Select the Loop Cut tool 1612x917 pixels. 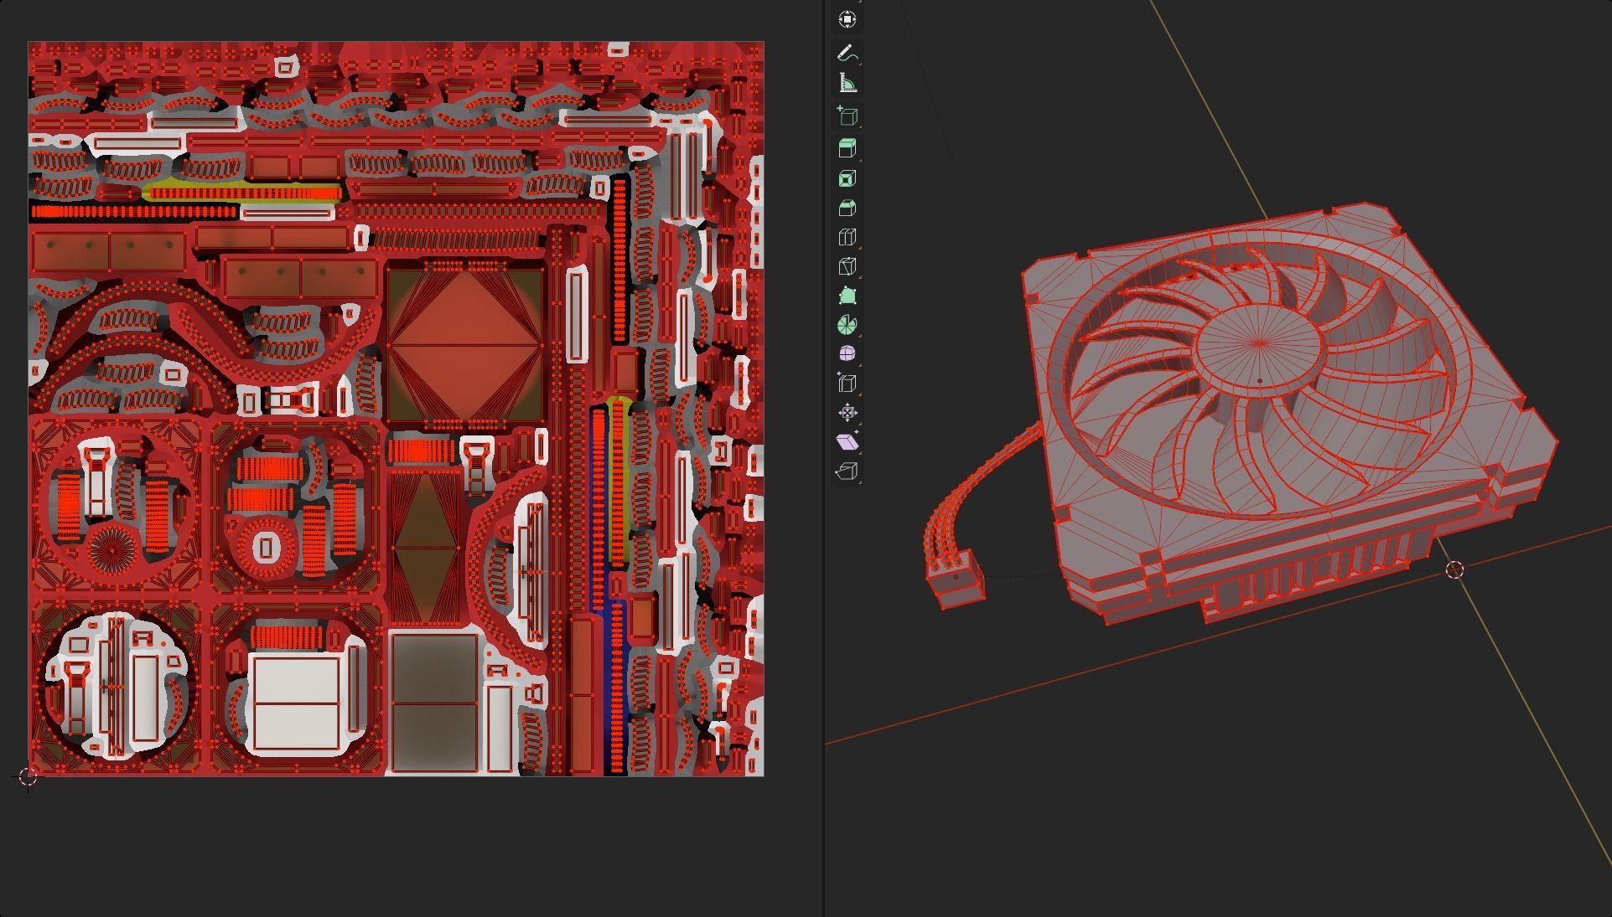pyautogui.click(x=847, y=237)
